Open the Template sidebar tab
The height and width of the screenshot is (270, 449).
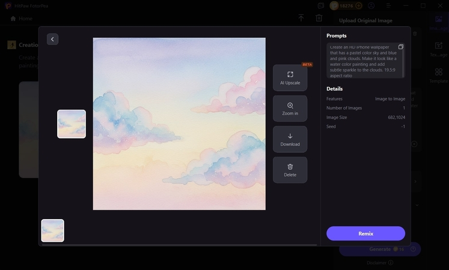[438, 76]
